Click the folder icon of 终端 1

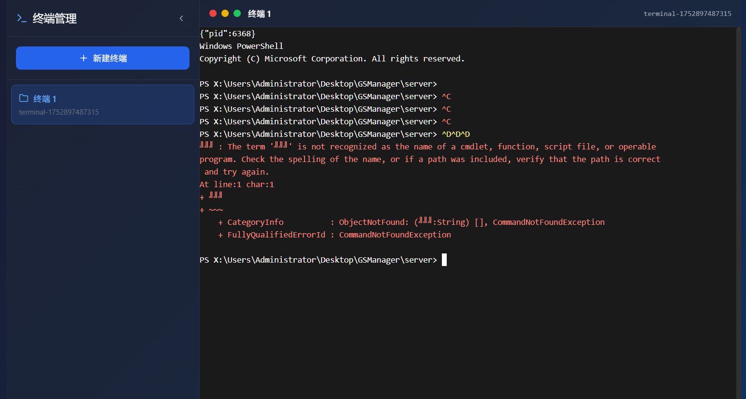pyautogui.click(x=24, y=98)
